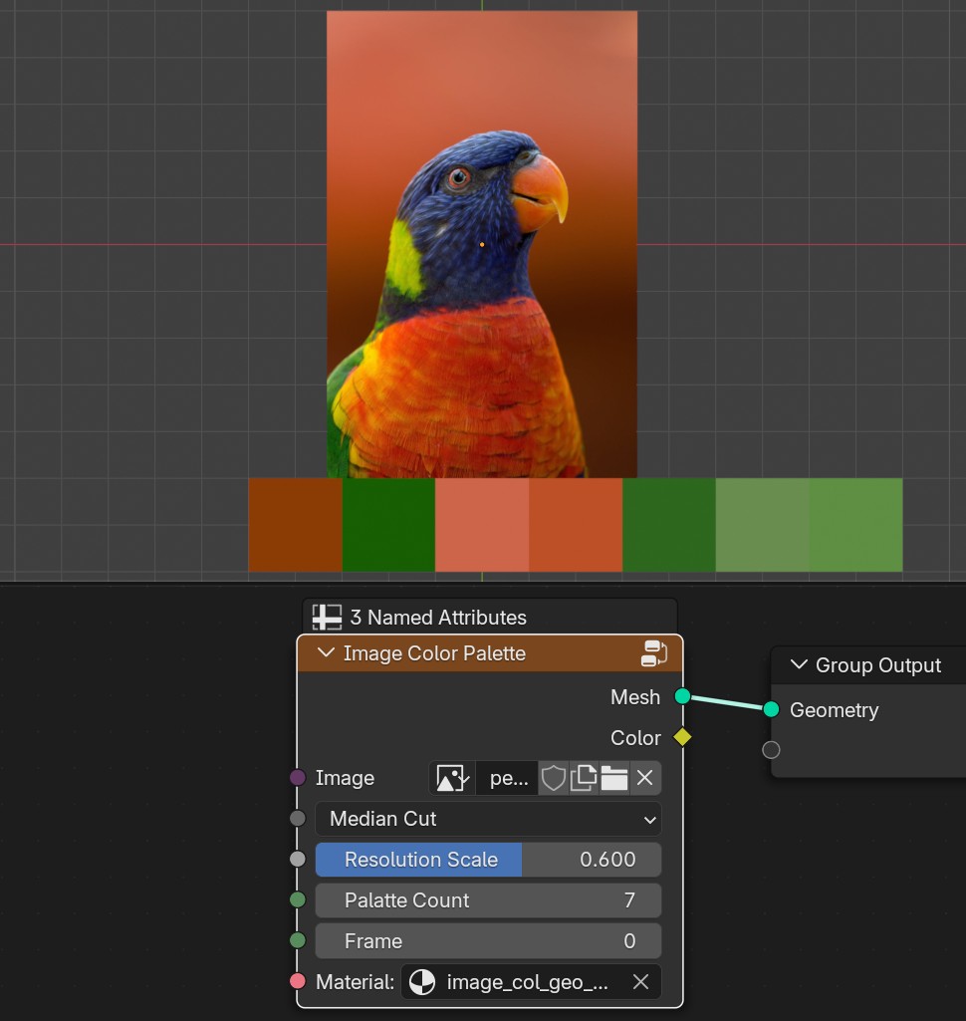Screen dimensions: 966x1021
Task: Open the Median Cut dropdown
Action: pos(488,819)
